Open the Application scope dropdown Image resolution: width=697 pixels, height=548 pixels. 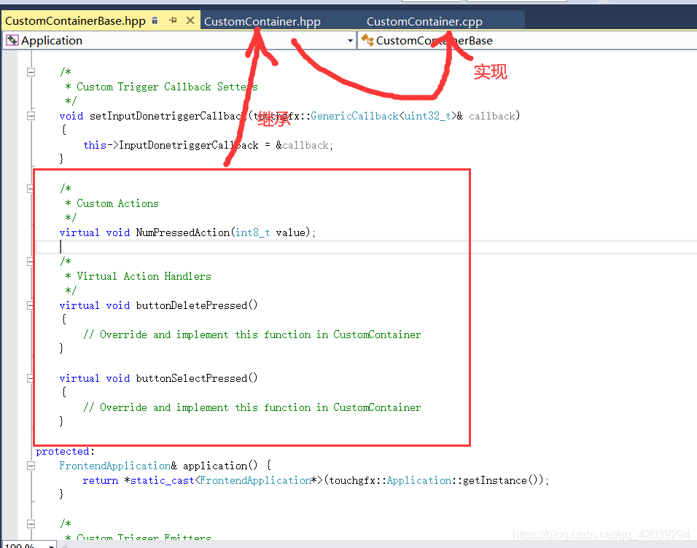350,41
